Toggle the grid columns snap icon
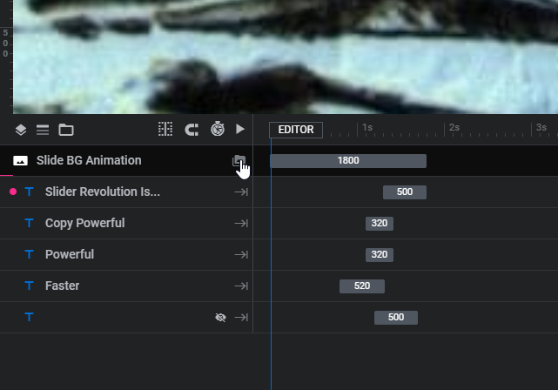 165,129
